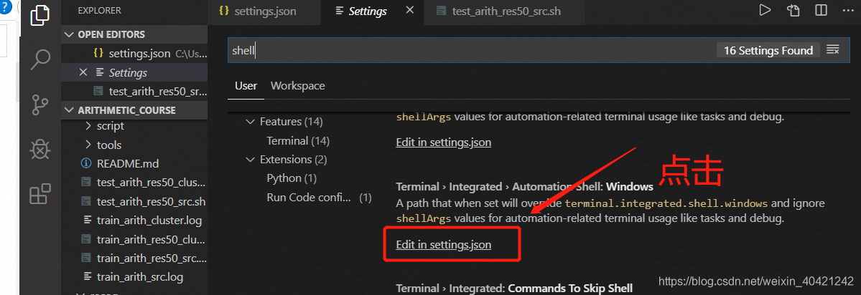This screenshot has height=295, width=861.
Task: Open the Explorer view in activity bar
Action: tap(40, 15)
